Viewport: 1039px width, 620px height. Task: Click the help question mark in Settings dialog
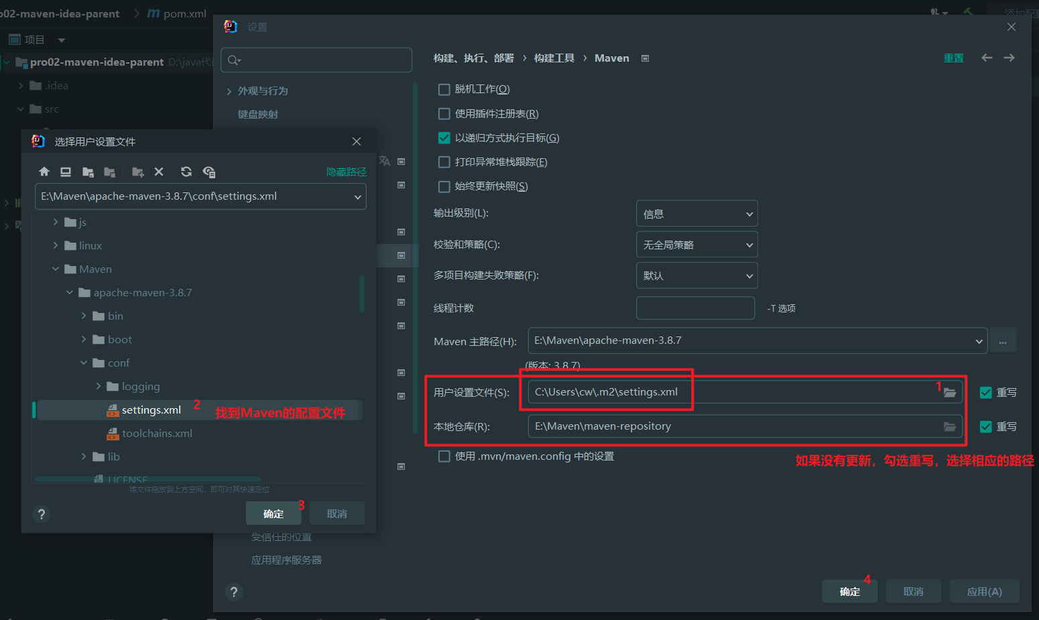click(233, 592)
